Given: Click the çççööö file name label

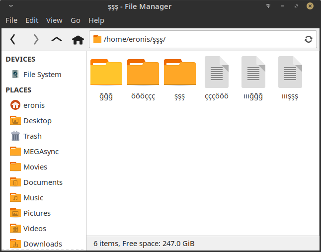Looking at the screenshot, I should pyautogui.click(x=217, y=96).
